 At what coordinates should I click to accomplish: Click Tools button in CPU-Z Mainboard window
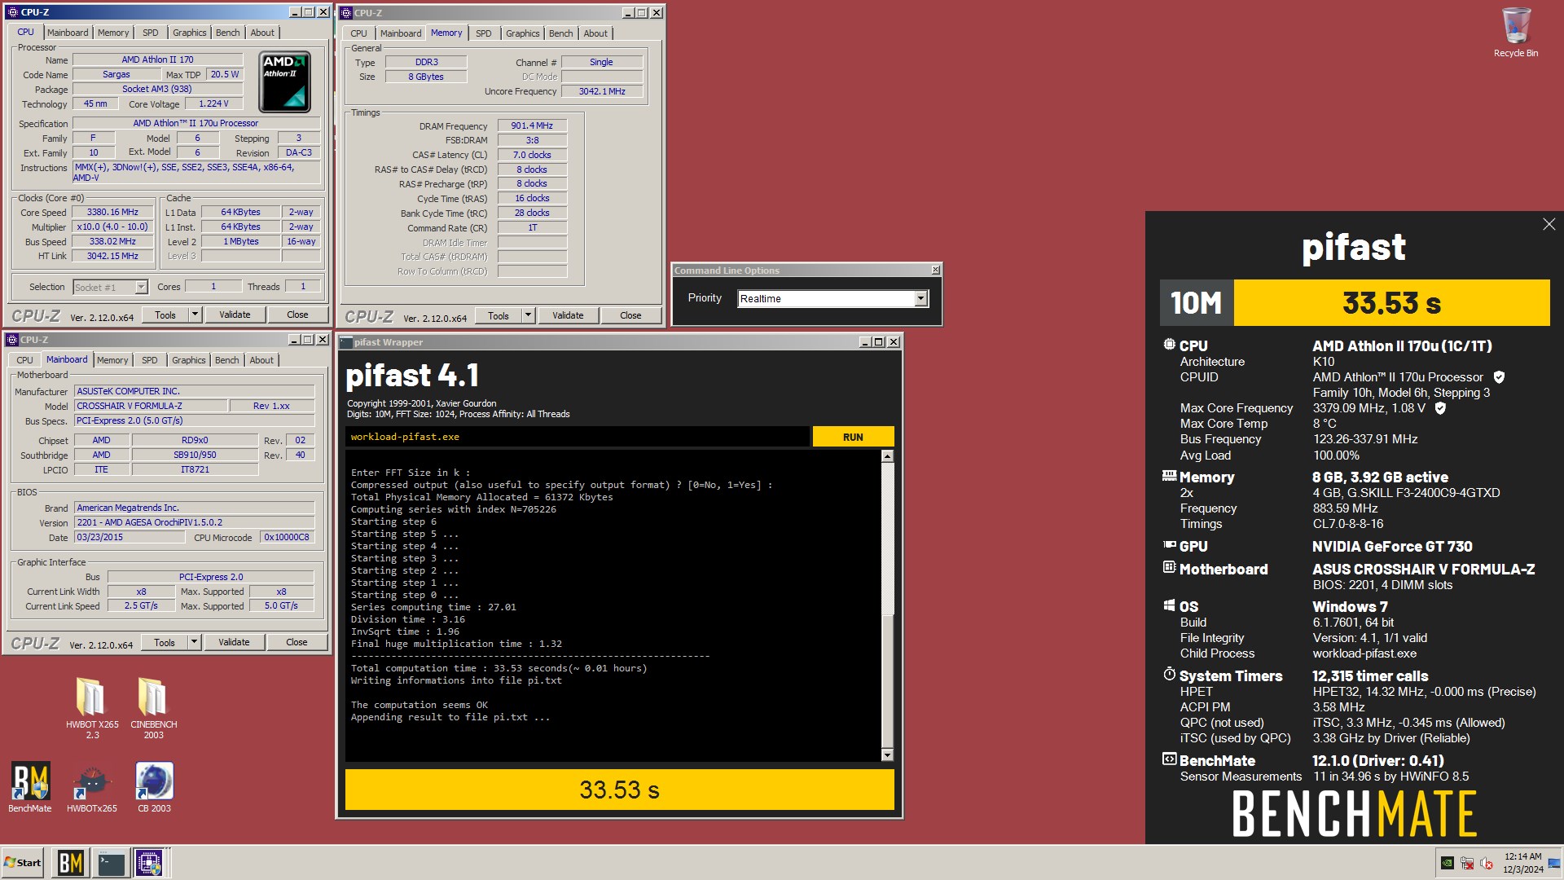click(165, 642)
